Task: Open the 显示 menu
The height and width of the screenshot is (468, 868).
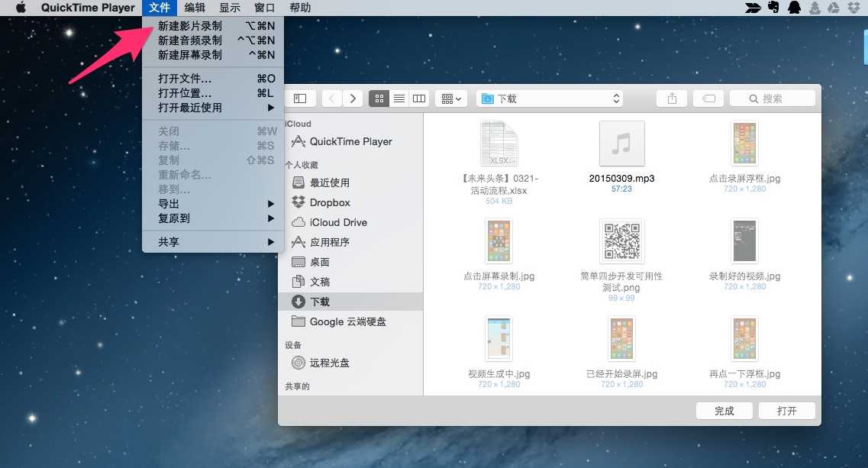Action: click(230, 8)
